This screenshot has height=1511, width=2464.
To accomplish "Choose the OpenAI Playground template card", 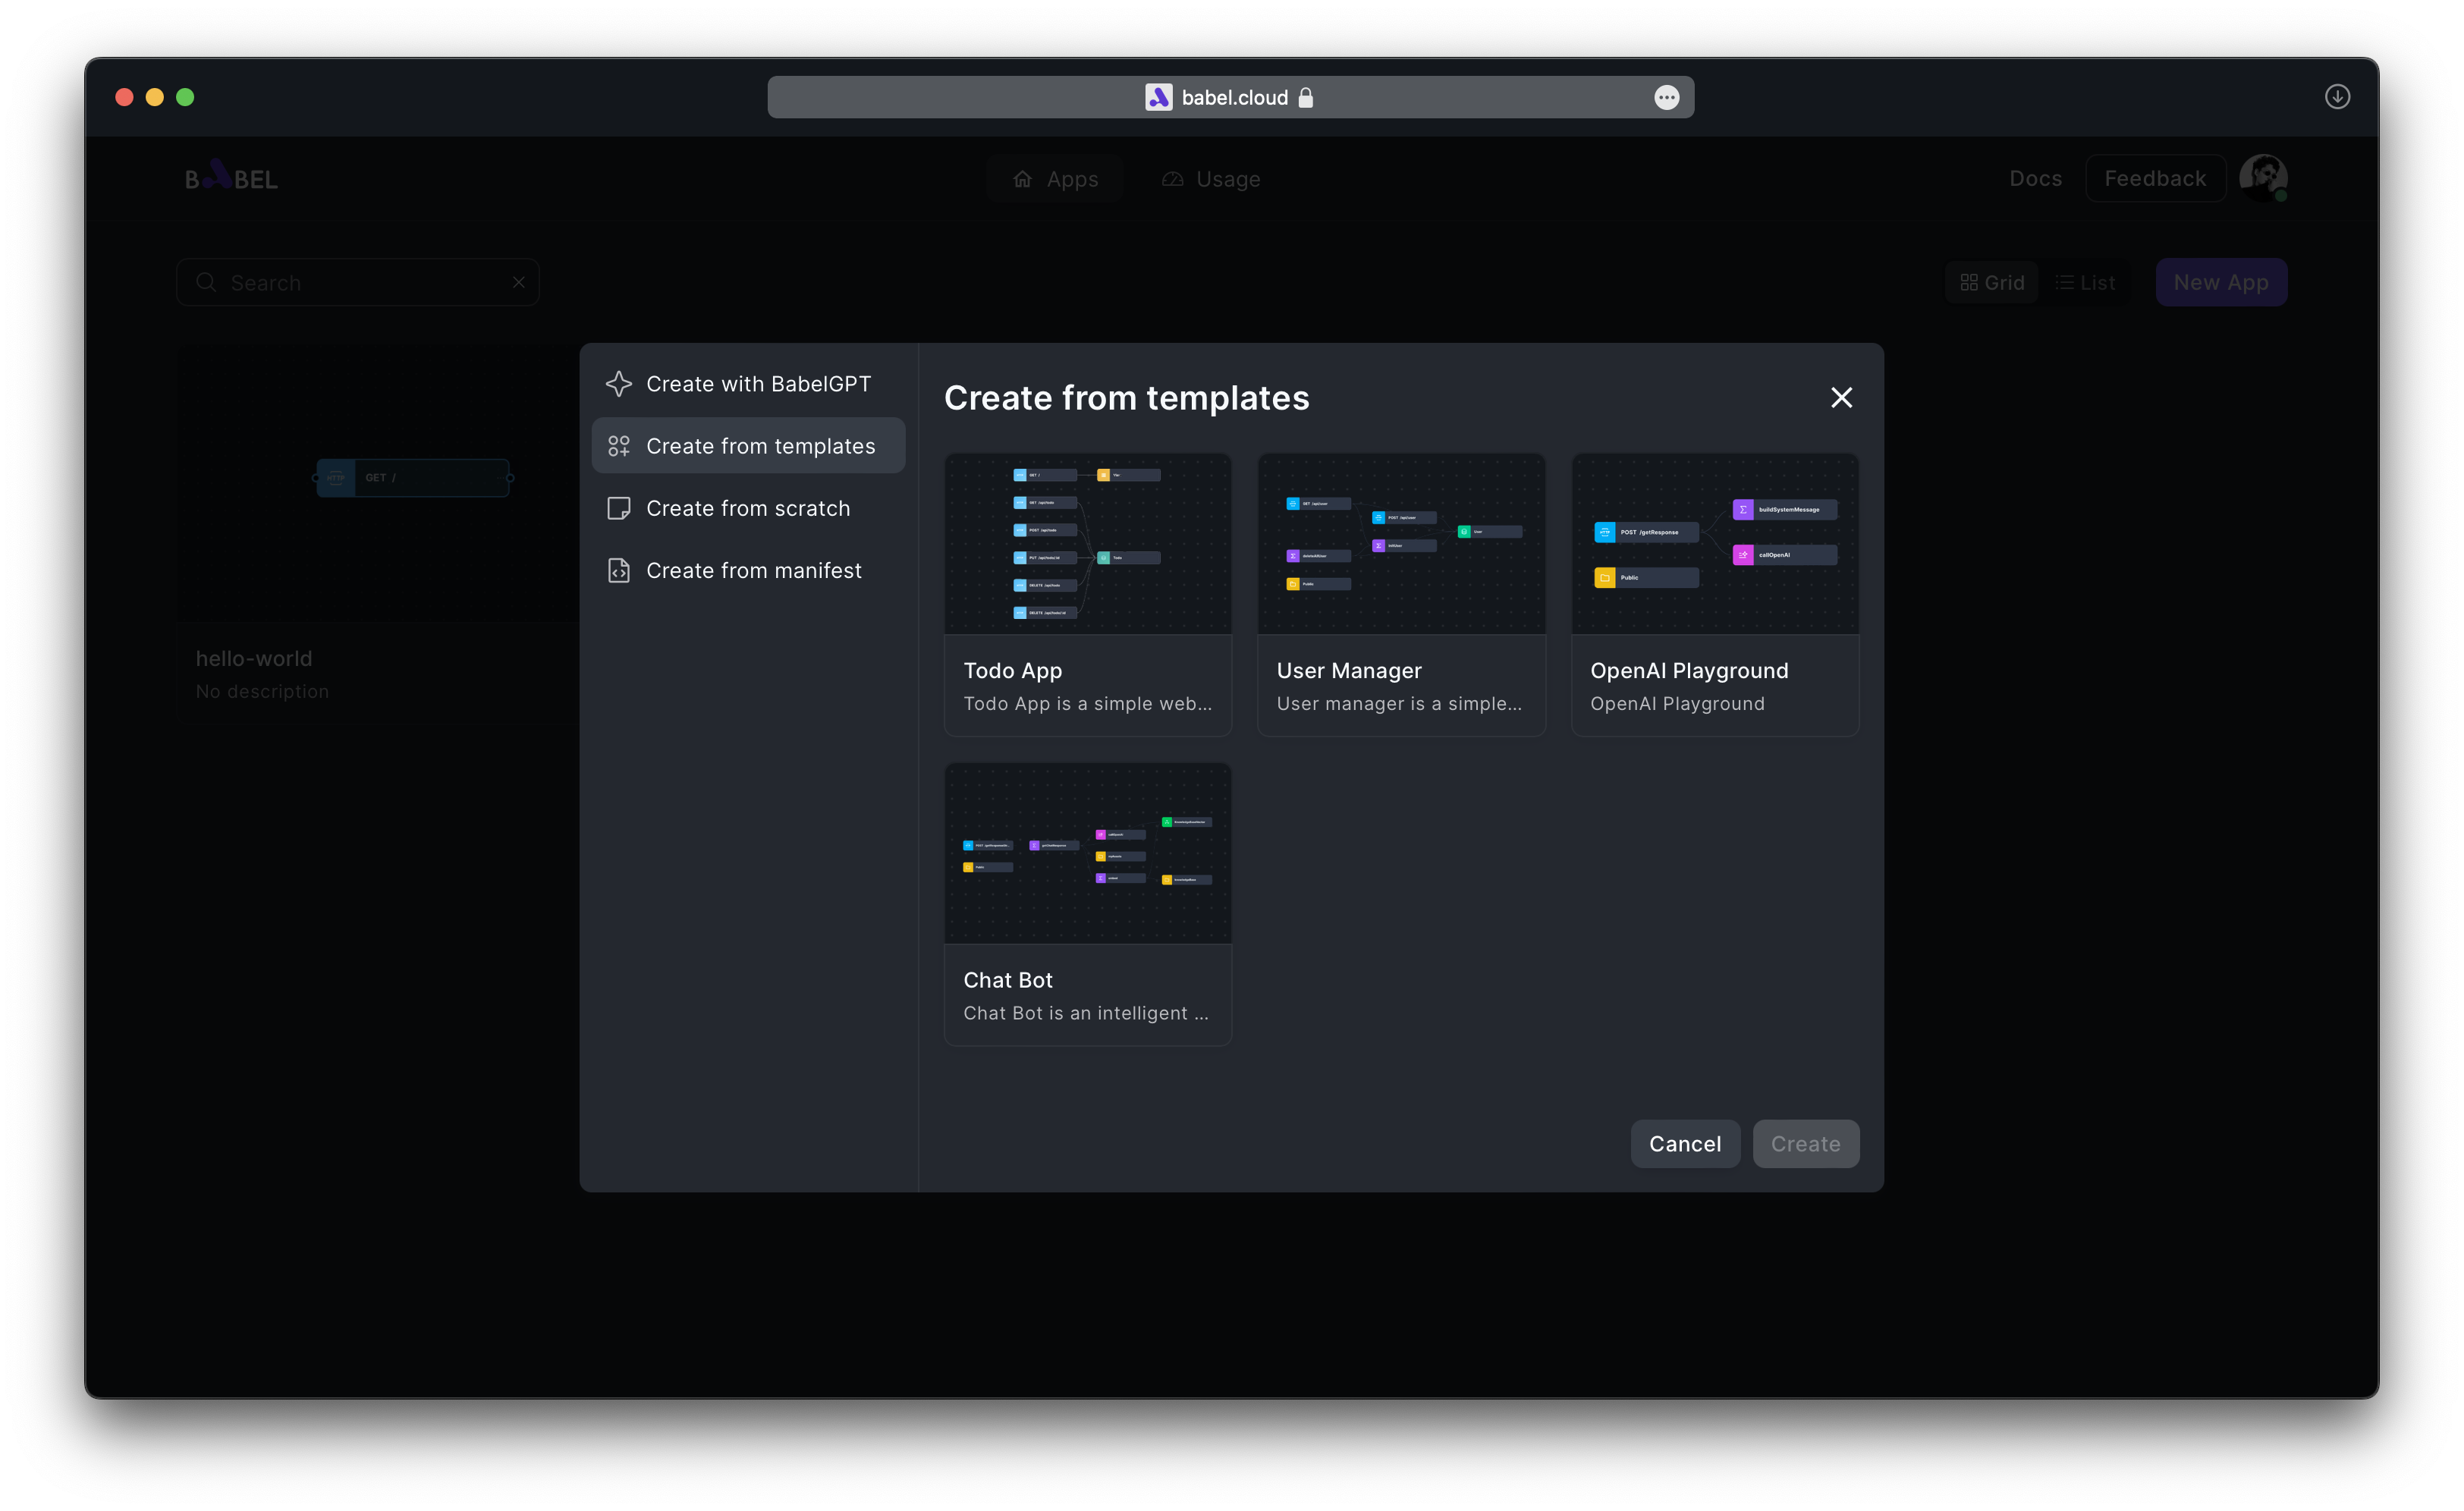I will [1714, 594].
